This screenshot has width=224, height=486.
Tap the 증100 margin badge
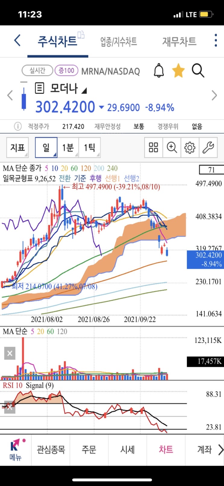coord(66,70)
